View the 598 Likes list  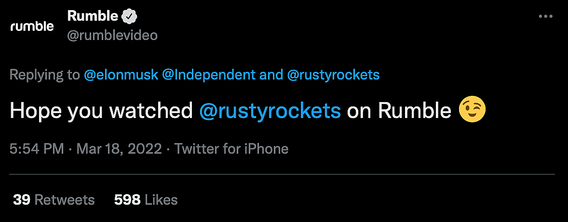[146, 199]
